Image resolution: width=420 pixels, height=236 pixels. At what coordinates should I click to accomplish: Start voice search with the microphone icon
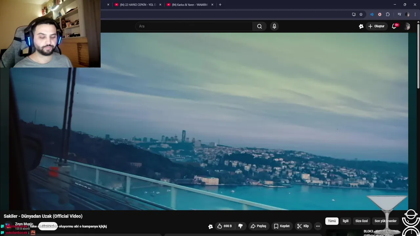pyautogui.click(x=274, y=26)
